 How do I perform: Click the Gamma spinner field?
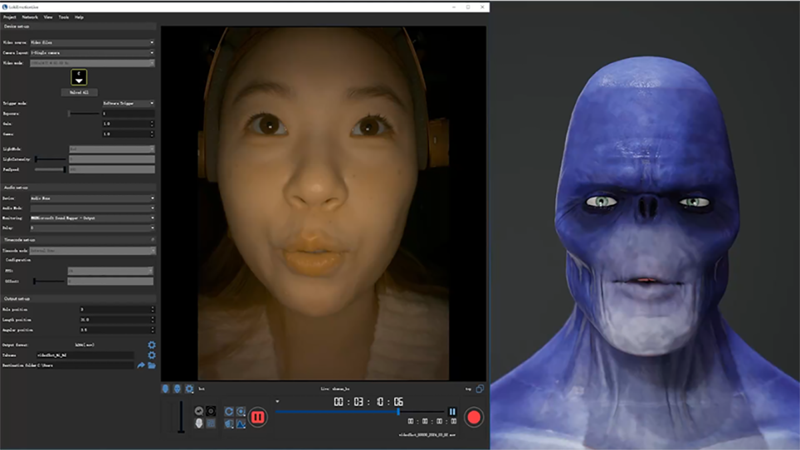coord(127,134)
